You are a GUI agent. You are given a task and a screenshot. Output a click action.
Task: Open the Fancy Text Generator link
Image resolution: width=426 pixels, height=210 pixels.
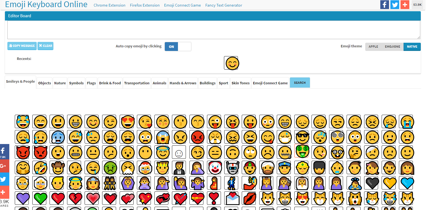[224, 5]
